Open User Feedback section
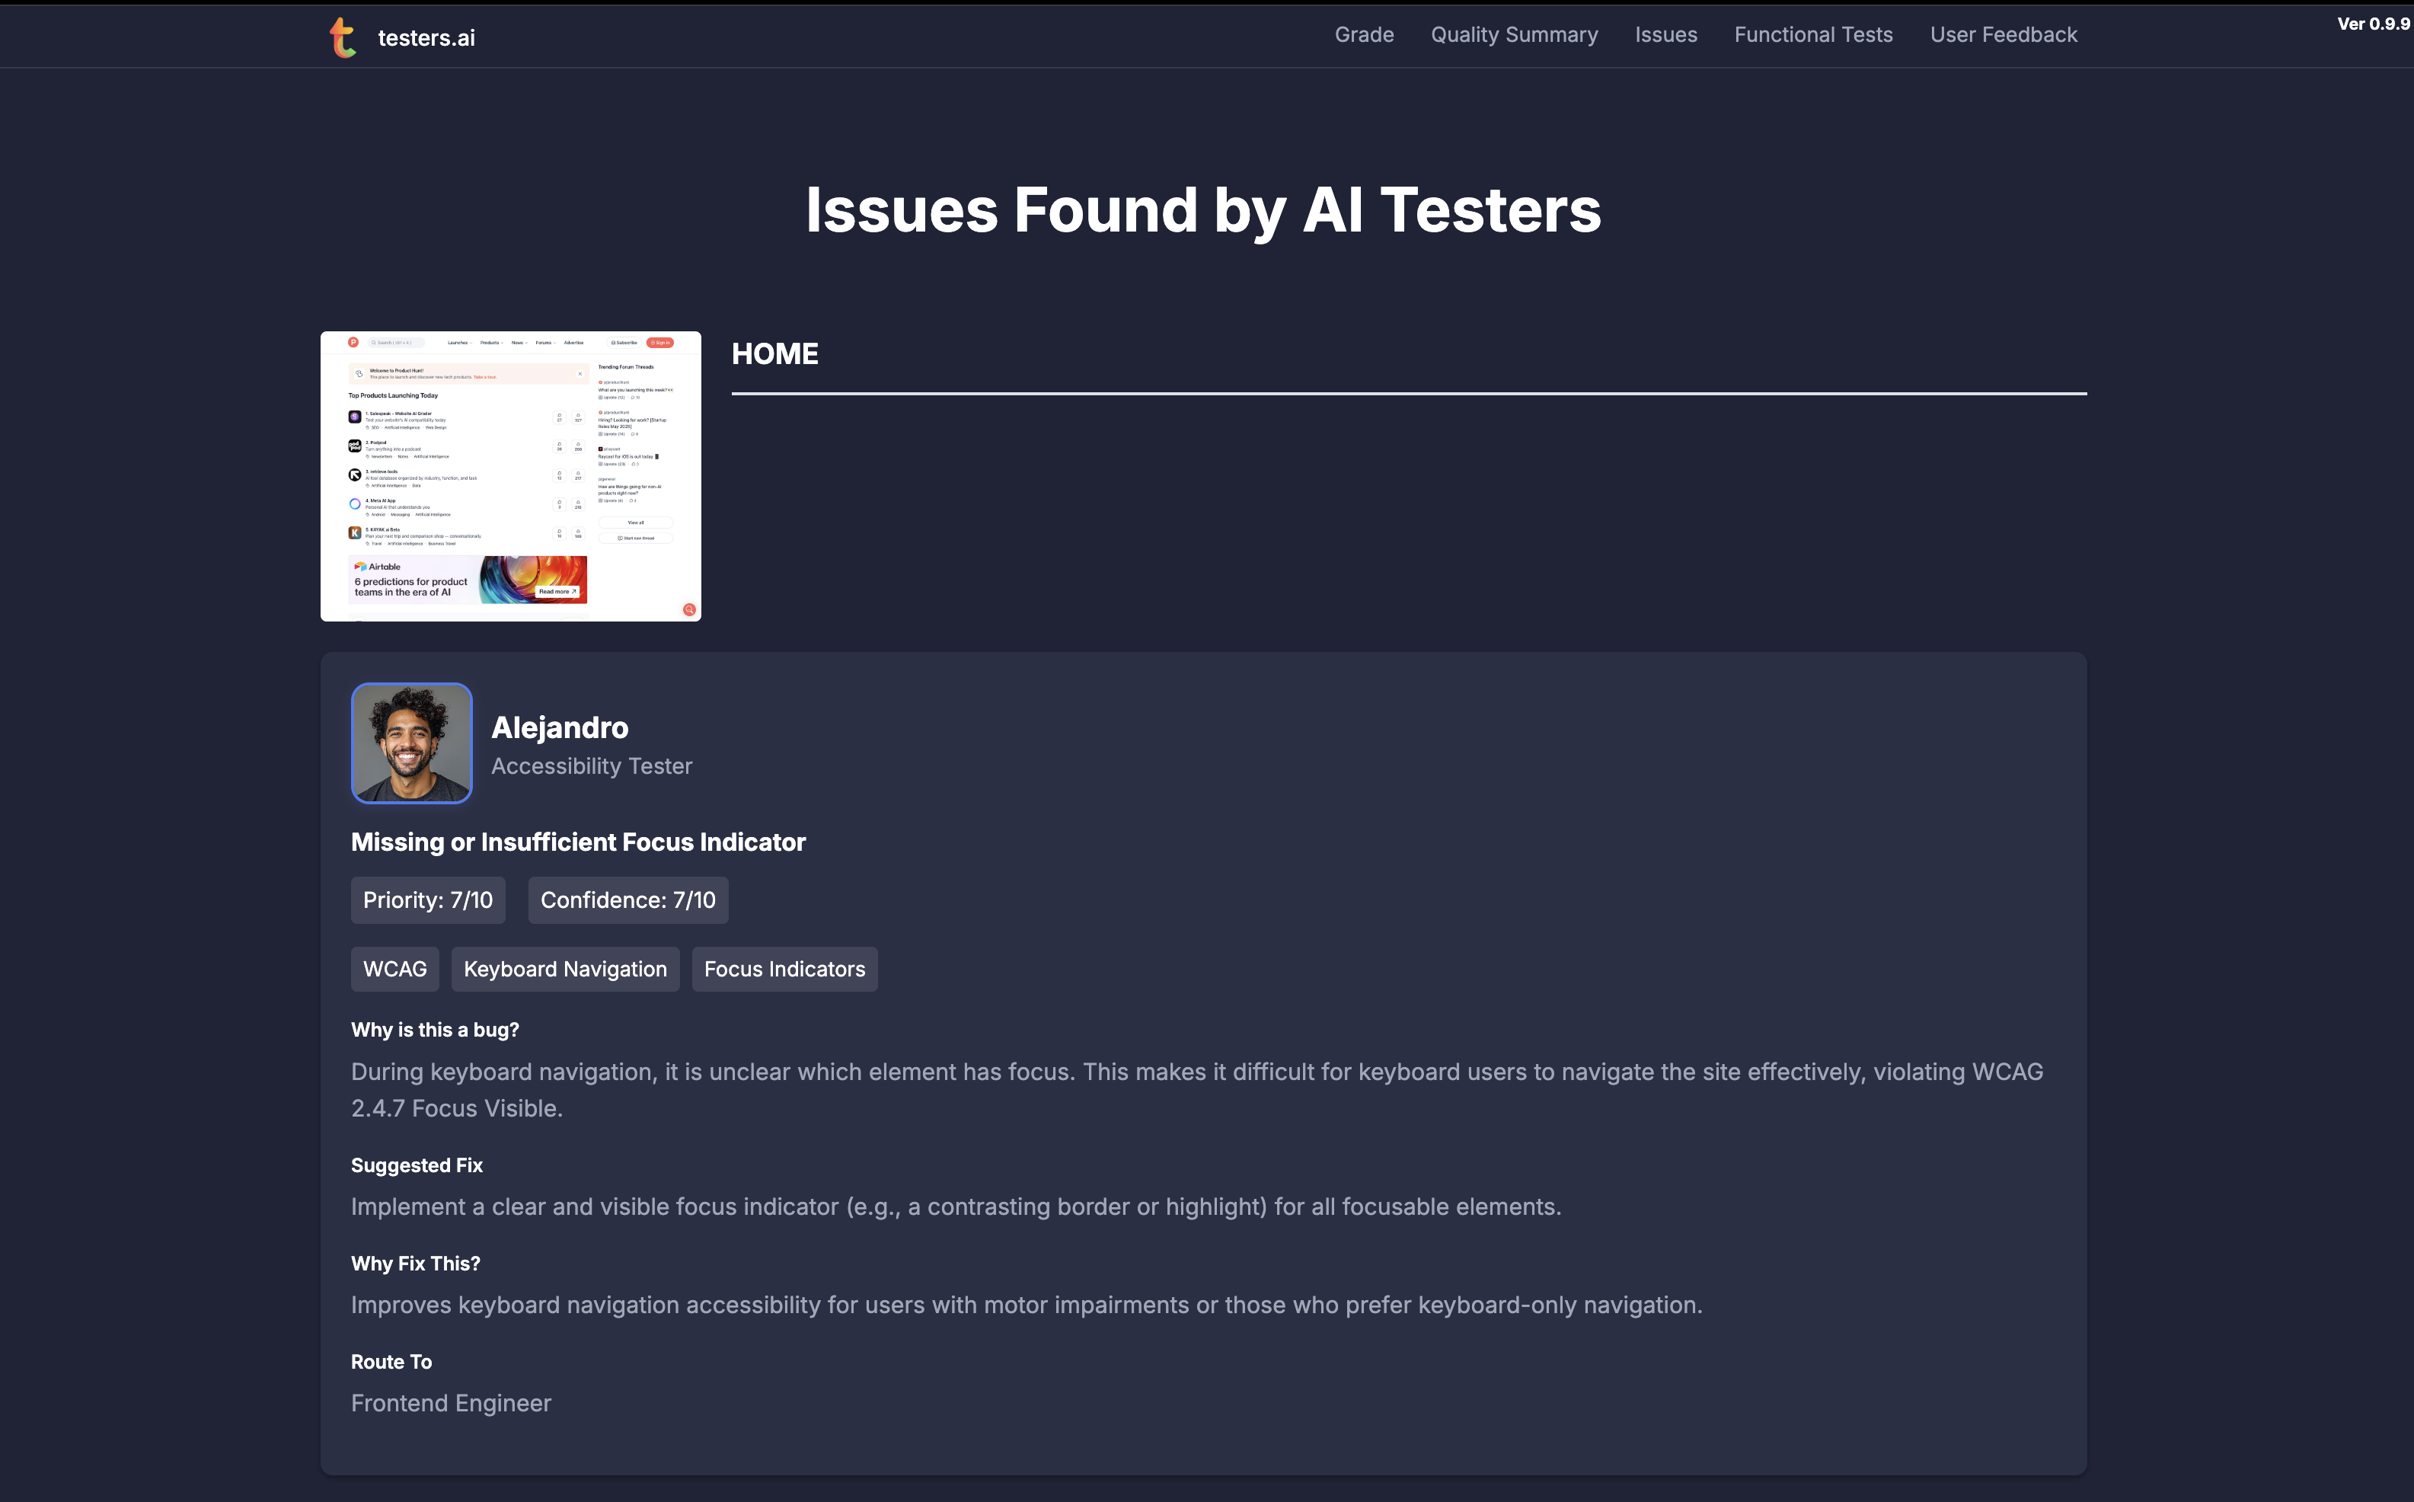The height and width of the screenshot is (1502, 2414). pos(2003,35)
